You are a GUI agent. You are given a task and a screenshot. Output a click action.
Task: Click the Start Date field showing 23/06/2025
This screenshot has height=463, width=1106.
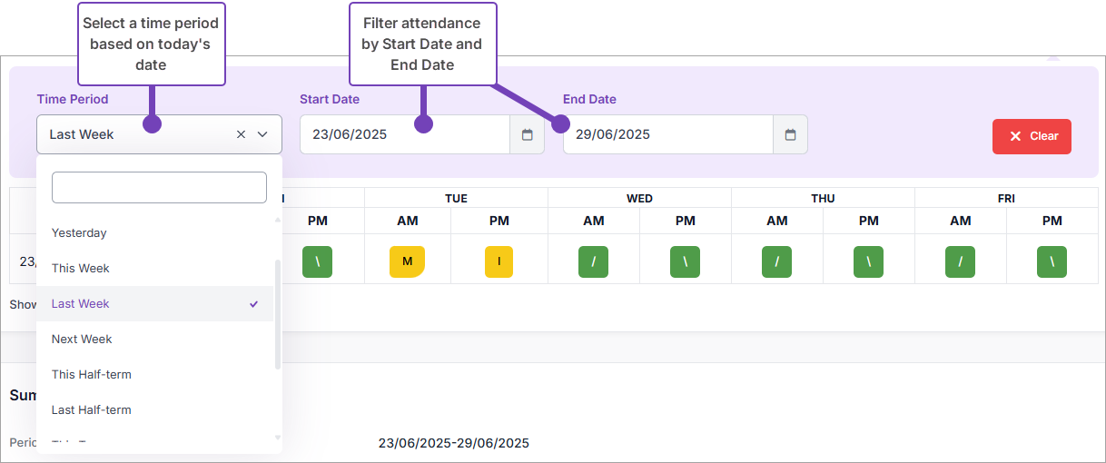pos(404,134)
